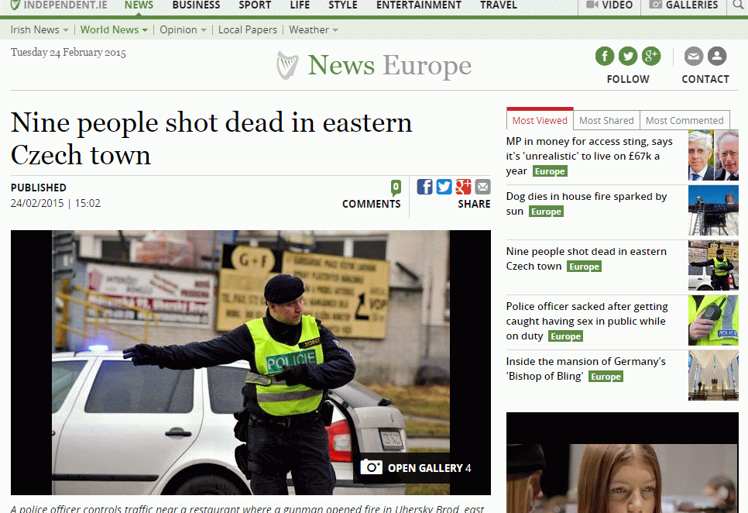The image size is (748, 513).
Task: Open the News section menu
Action: (x=139, y=5)
